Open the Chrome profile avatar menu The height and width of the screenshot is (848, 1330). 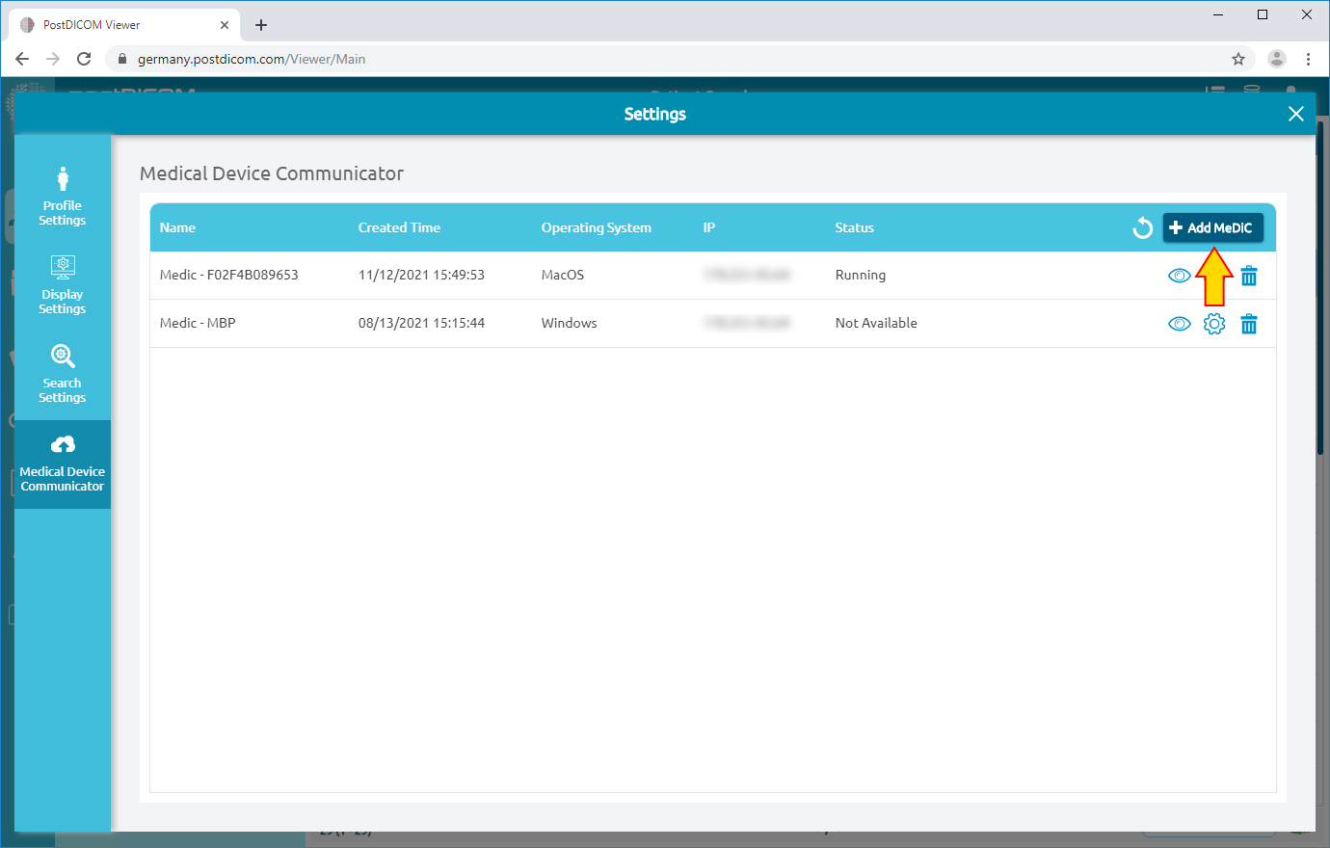tap(1277, 59)
